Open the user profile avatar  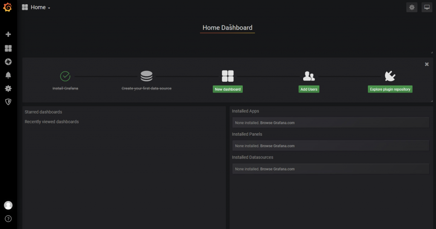(8, 205)
